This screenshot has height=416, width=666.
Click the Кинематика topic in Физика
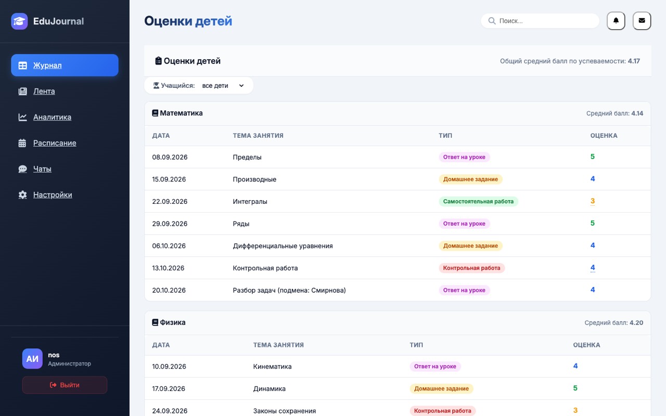click(x=272, y=367)
